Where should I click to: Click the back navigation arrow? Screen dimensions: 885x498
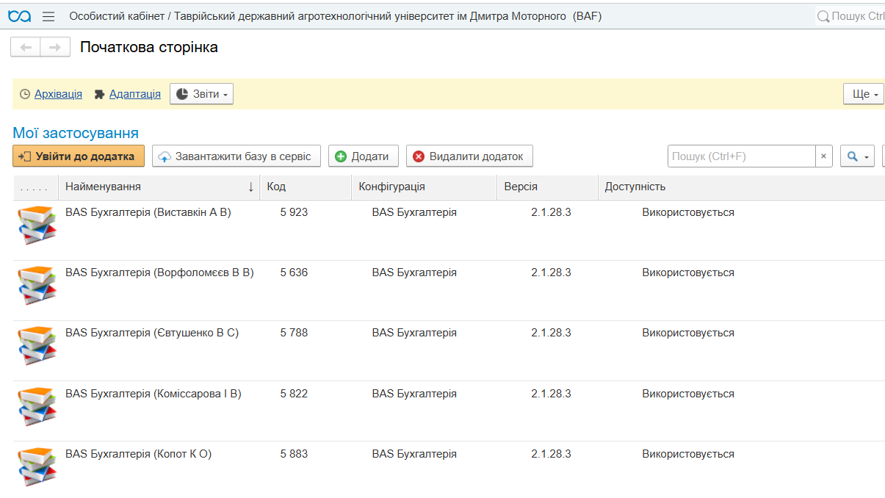point(26,47)
